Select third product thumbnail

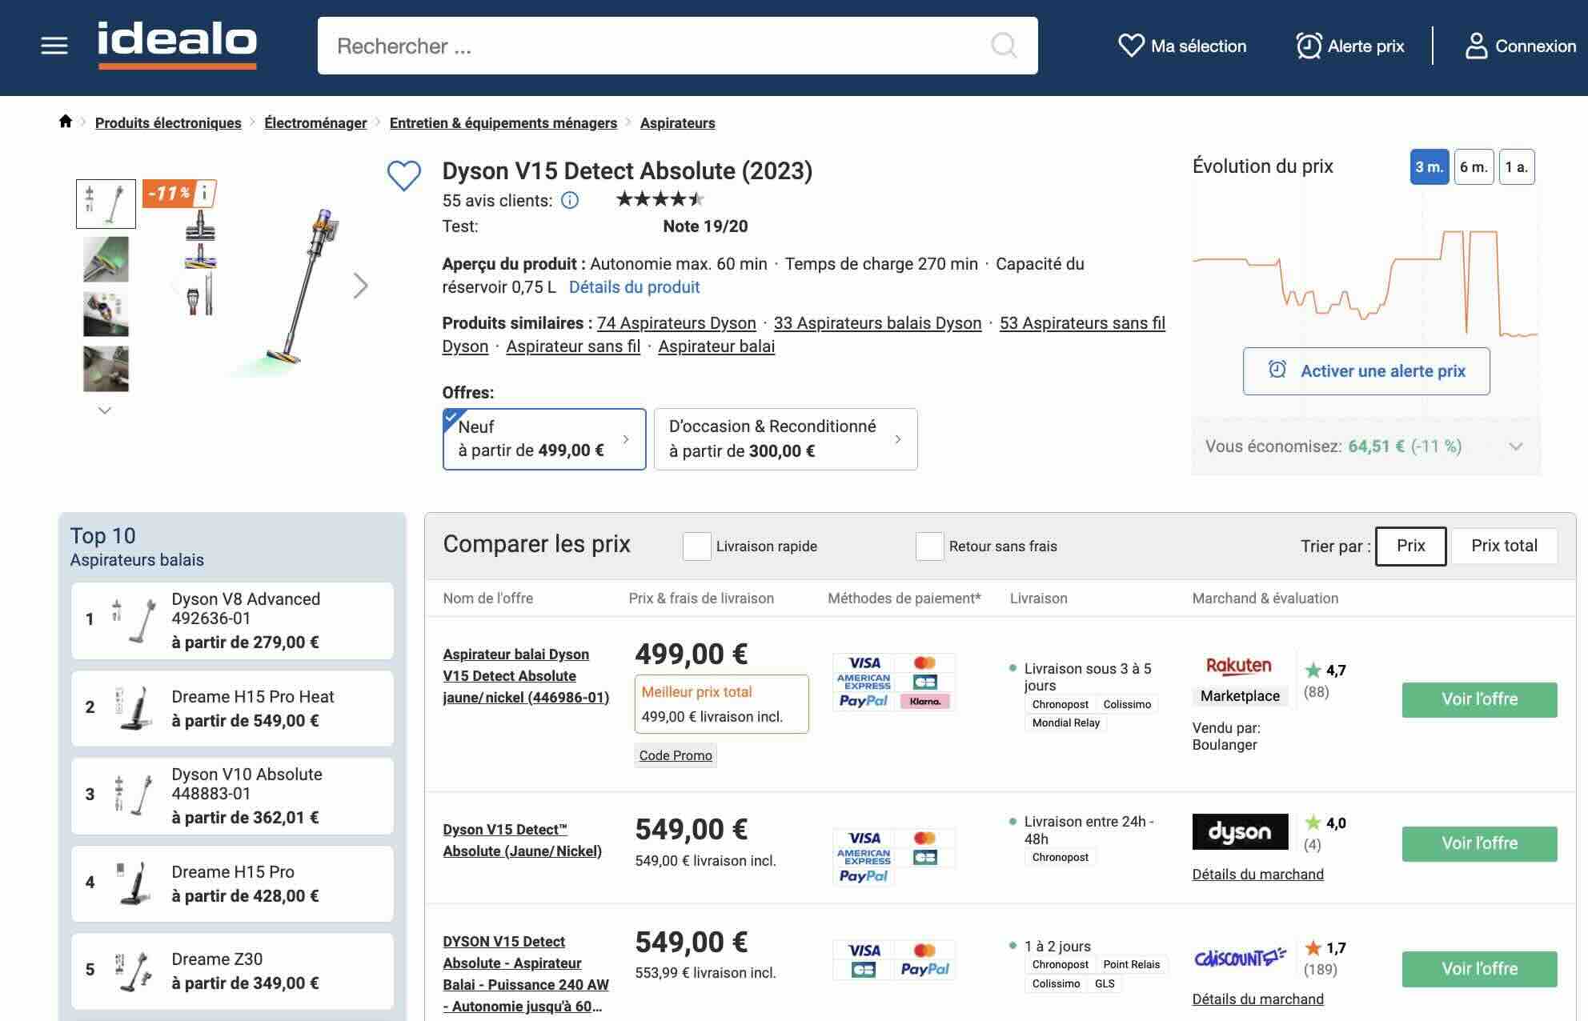pos(106,314)
